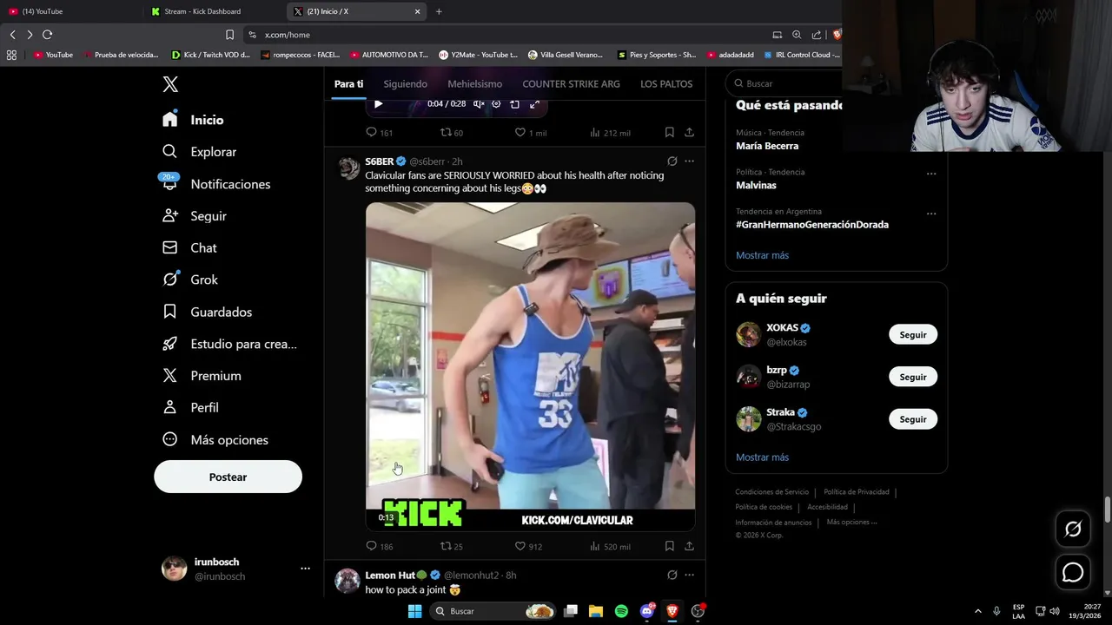Image resolution: width=1112 pixels, height=625 pixels.
Task: Open Perfil in sidebar
Action: coord(190,408)
